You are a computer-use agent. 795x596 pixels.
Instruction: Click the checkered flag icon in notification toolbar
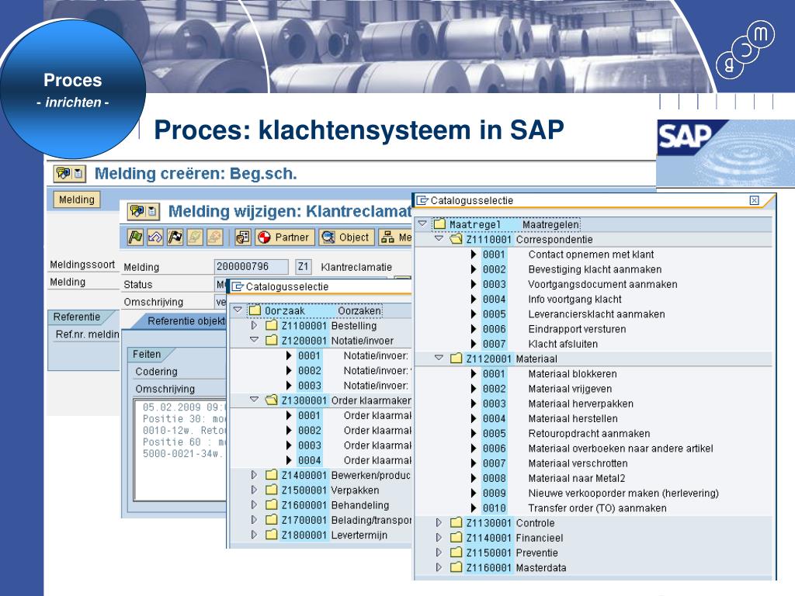pyautogui.click(x=175, y=237)
